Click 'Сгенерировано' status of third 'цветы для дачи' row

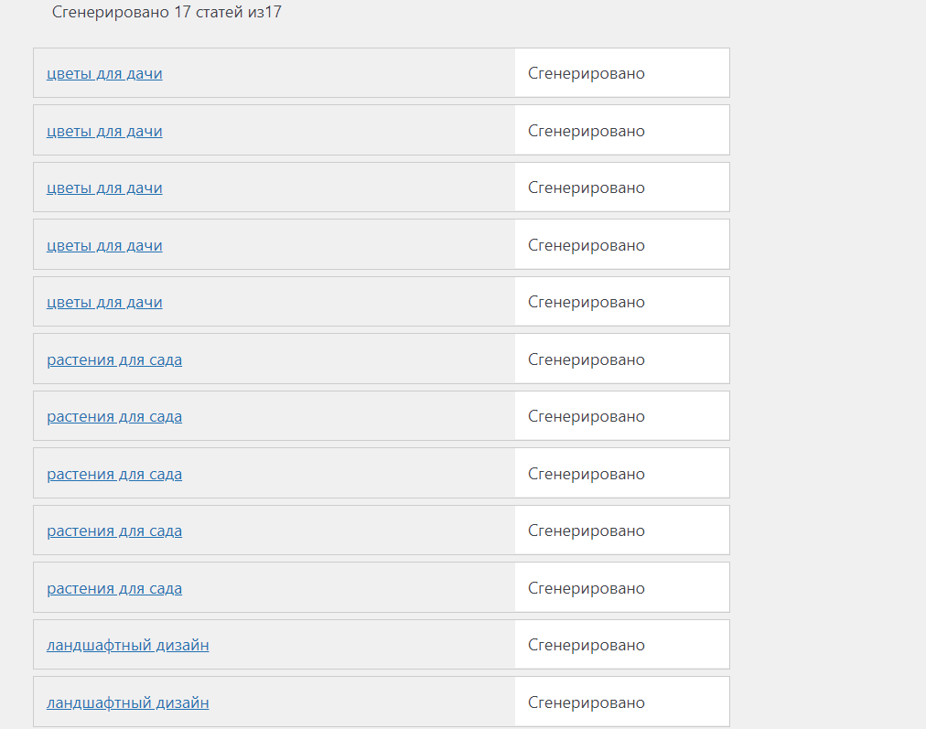pos(587,188)
